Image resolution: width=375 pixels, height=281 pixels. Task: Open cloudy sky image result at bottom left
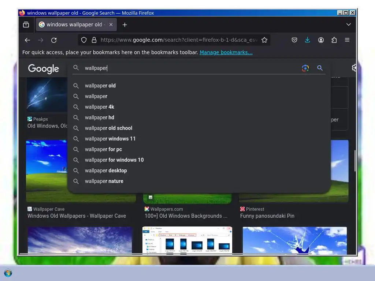tap(79, 240)
